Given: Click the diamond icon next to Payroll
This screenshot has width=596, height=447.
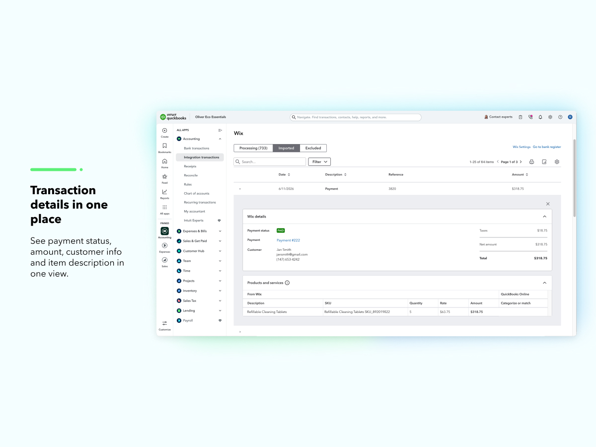Looking at the screenshot, I should tap(220, 320).
